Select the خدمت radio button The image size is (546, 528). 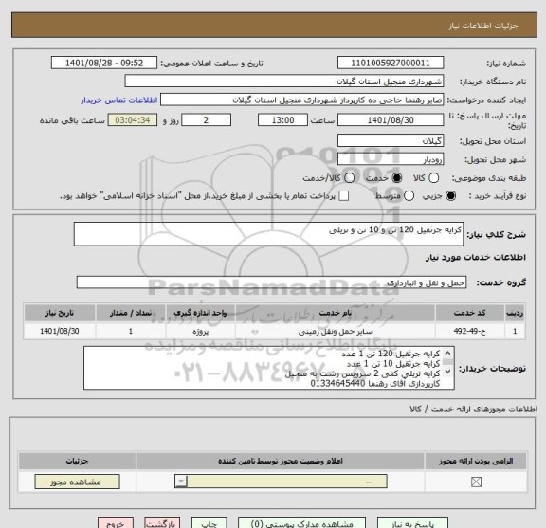point(397,178)
